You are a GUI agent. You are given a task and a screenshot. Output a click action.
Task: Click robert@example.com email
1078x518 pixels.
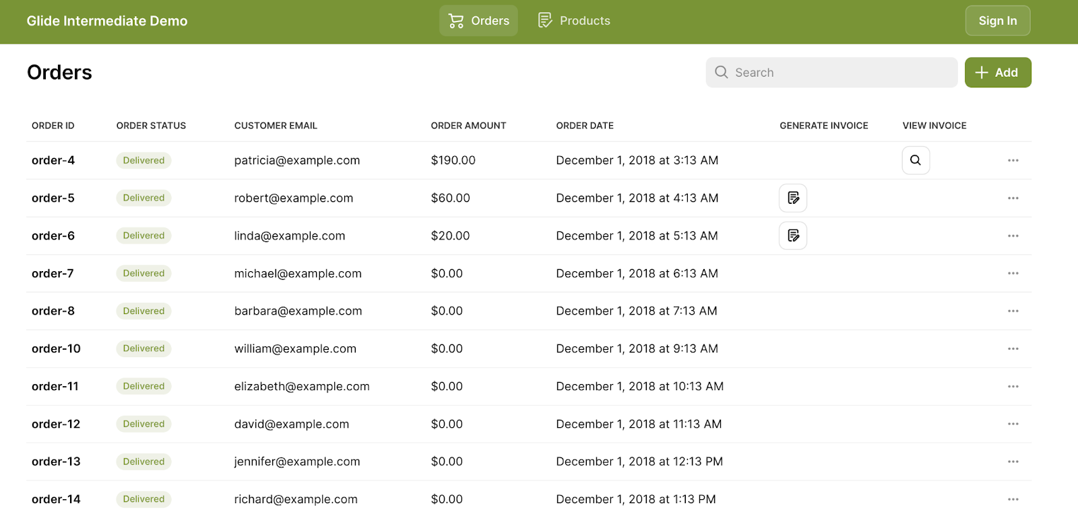(x=294, y=198)
